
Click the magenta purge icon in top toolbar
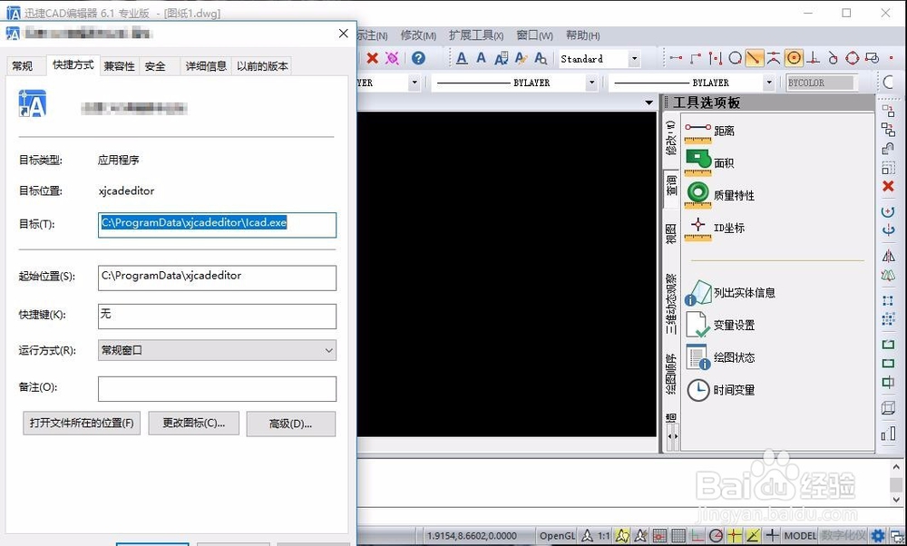pyautogui.click(x=392, y=58)
